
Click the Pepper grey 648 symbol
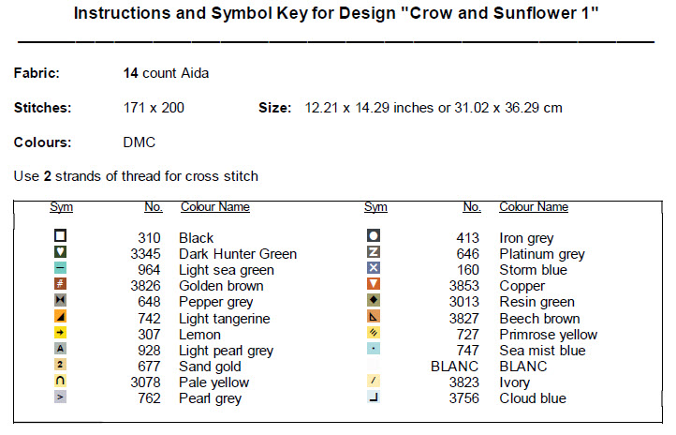coord(61,301)
